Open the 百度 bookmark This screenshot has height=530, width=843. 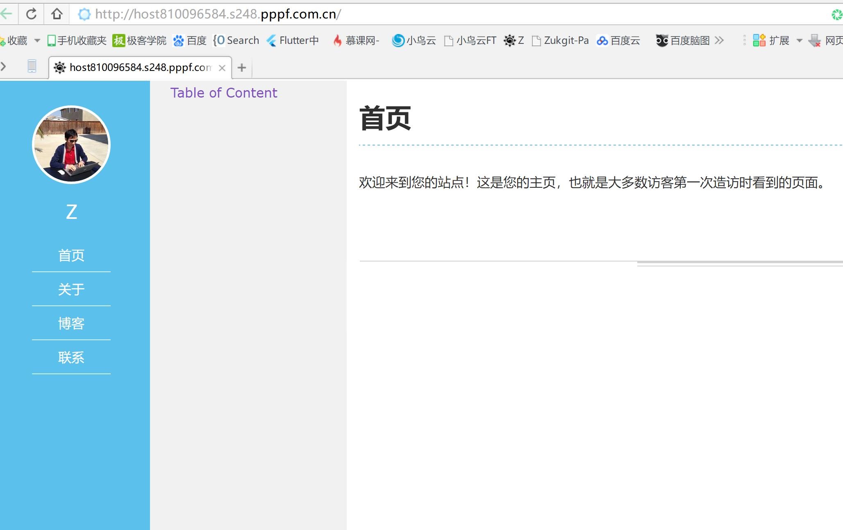(190, 41)
